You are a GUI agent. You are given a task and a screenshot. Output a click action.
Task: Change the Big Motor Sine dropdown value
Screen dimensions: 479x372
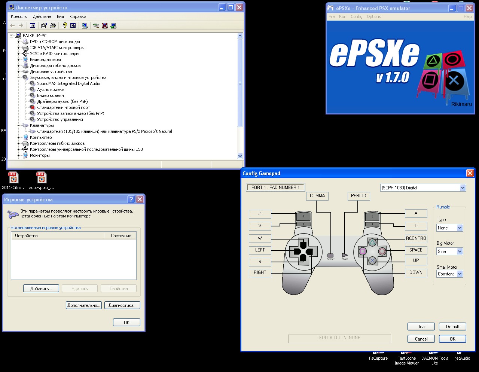click(460, 251)
